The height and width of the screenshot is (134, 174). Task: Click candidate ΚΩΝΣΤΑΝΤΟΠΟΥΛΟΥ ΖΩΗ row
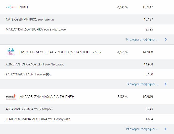(87, 64)
